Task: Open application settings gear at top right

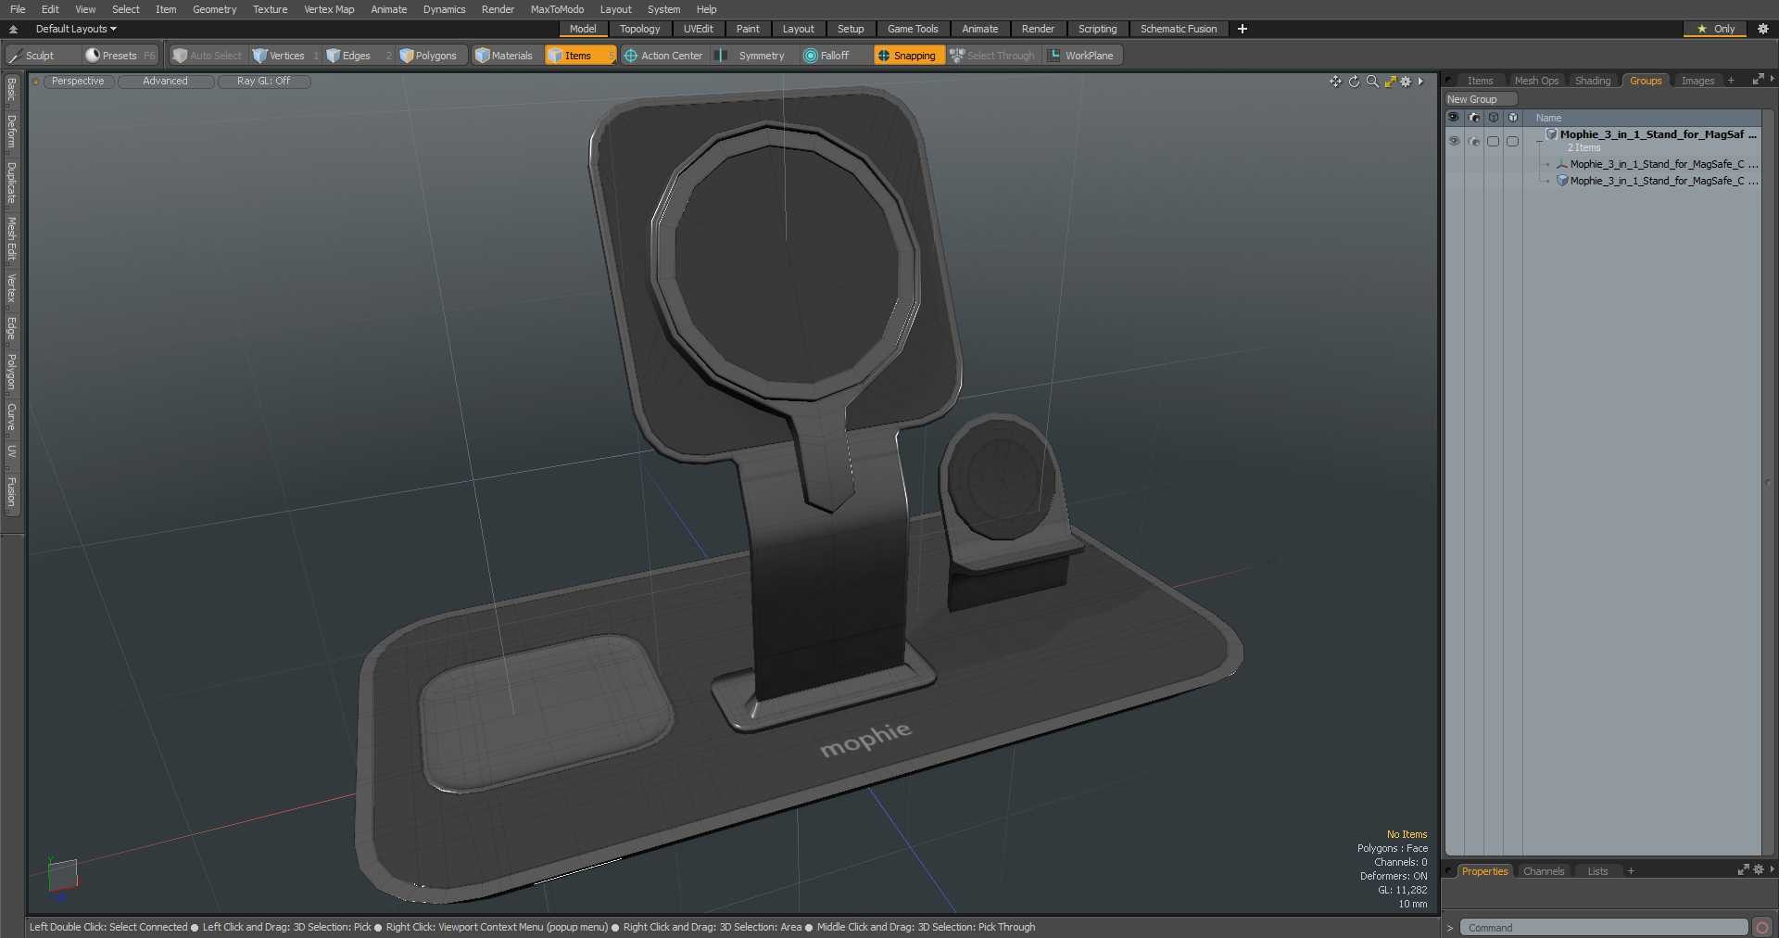Action: (1763, 29)
